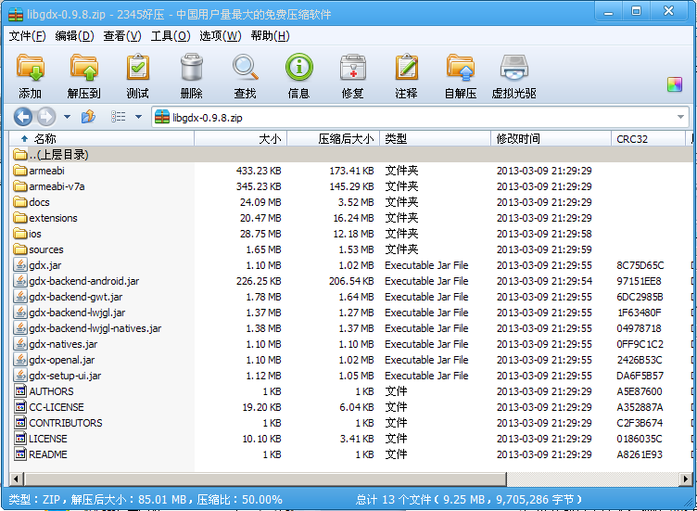Click the 虚拟光驱 (Virtual drive) toolbar icon
The height and width of the screenshot is (511, 697).
tap(514, 67)
